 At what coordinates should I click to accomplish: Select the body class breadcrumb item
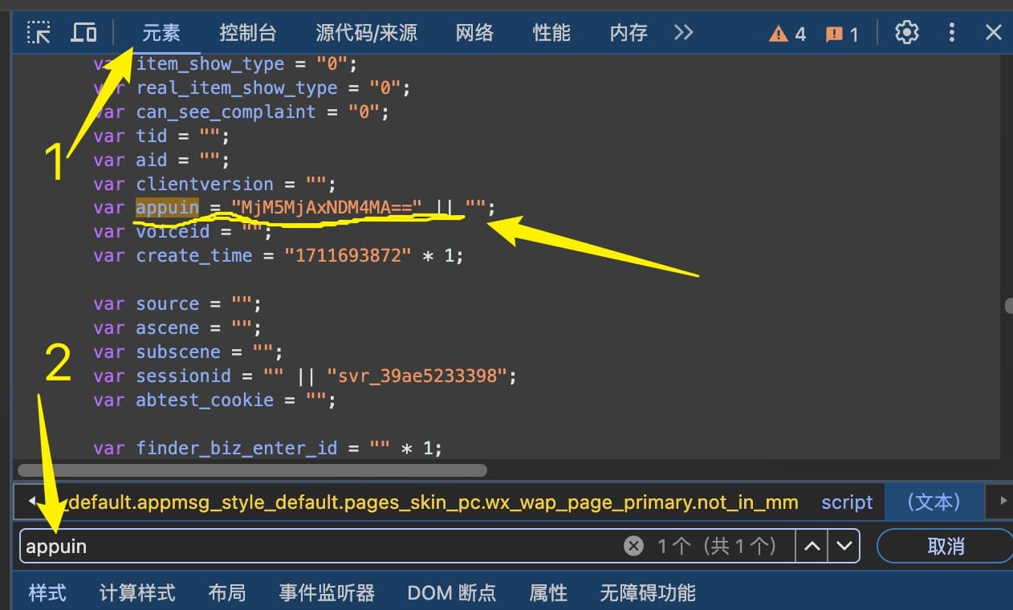coord(433,502)
